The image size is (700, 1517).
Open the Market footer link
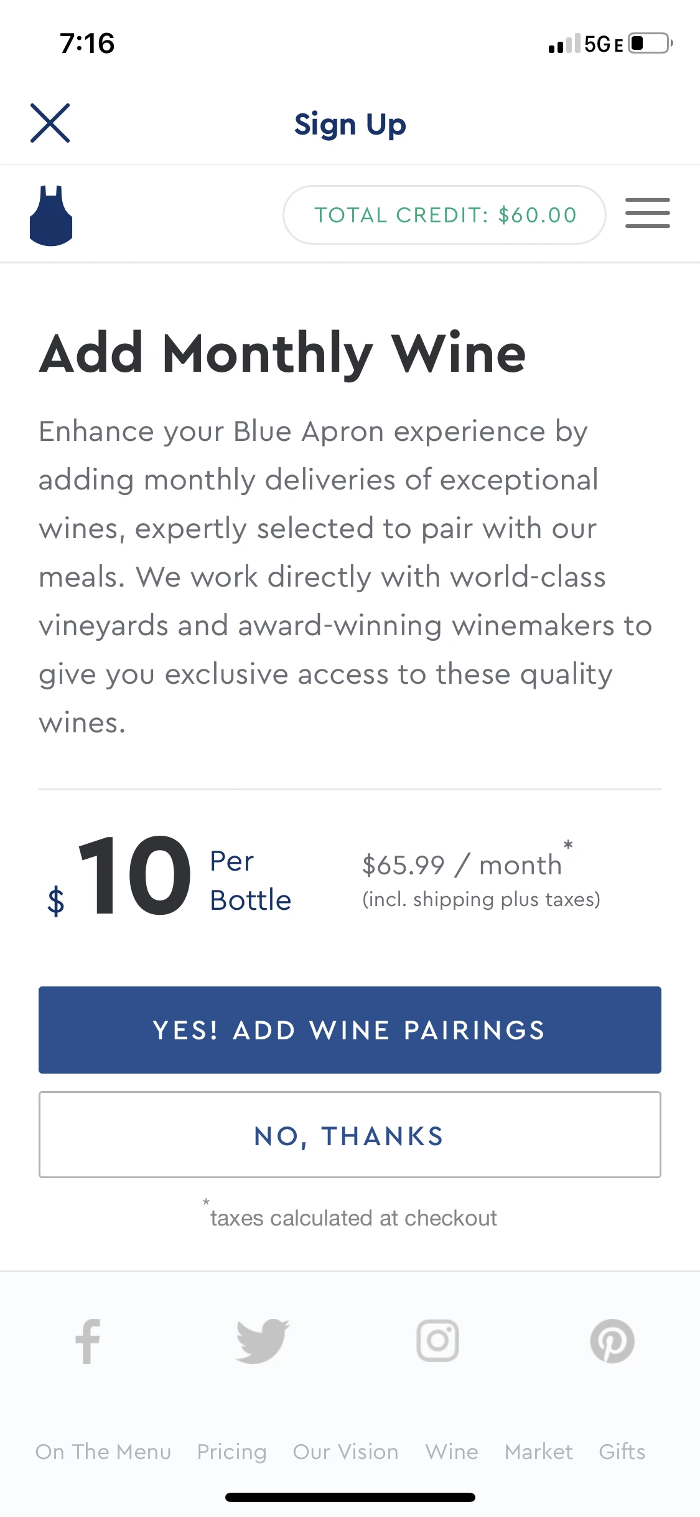(539, 1452)
